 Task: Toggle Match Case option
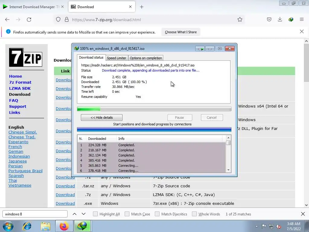coord(127,214)
